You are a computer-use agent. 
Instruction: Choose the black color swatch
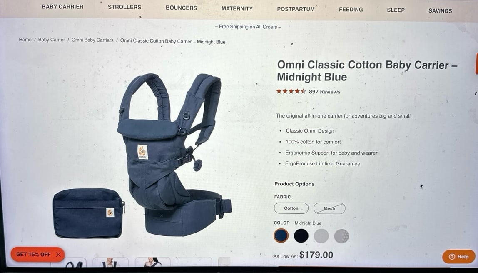pos(301,236)
